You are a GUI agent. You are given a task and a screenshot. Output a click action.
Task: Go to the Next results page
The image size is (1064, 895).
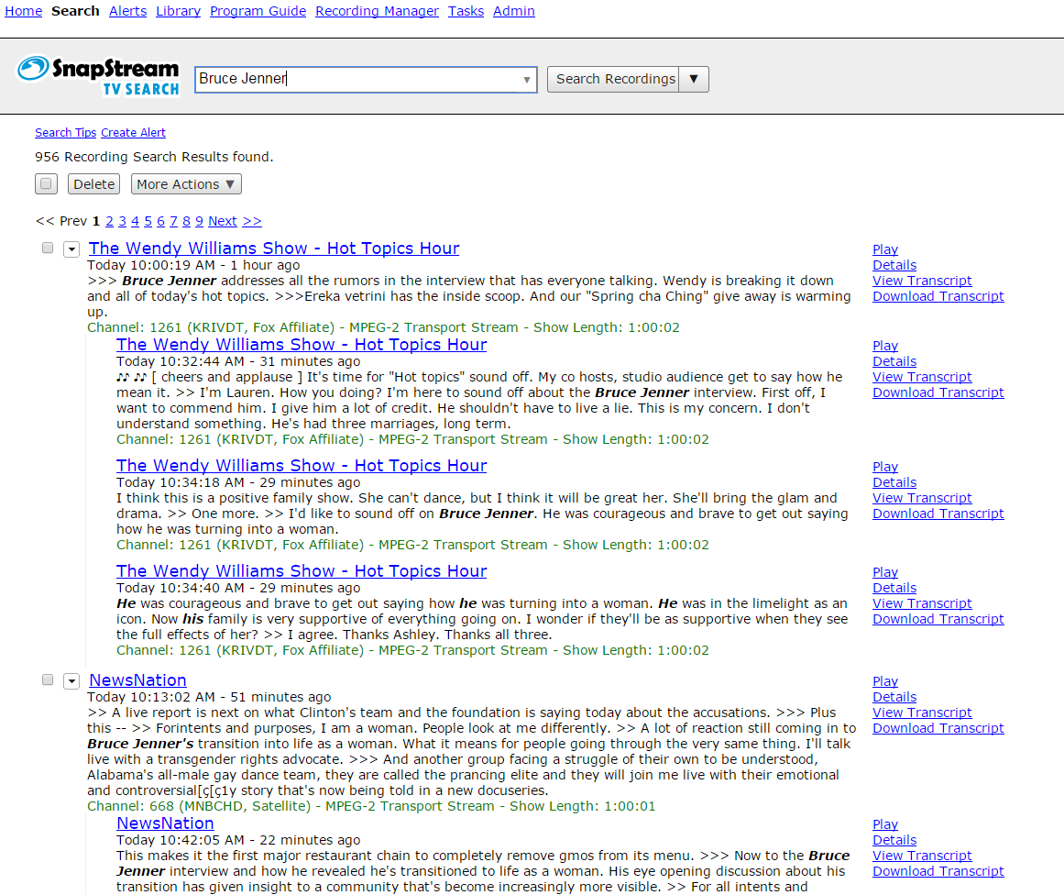[x=222, y=221]
